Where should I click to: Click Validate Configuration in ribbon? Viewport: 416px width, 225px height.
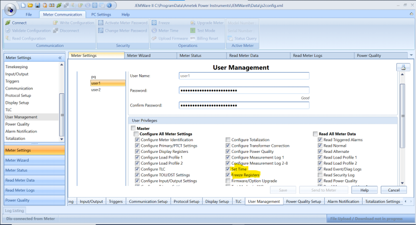coord(28,31)
